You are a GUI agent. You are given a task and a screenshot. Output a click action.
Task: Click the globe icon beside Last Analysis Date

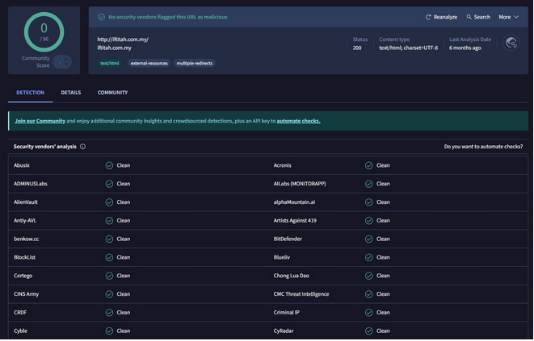pos(511,44)
